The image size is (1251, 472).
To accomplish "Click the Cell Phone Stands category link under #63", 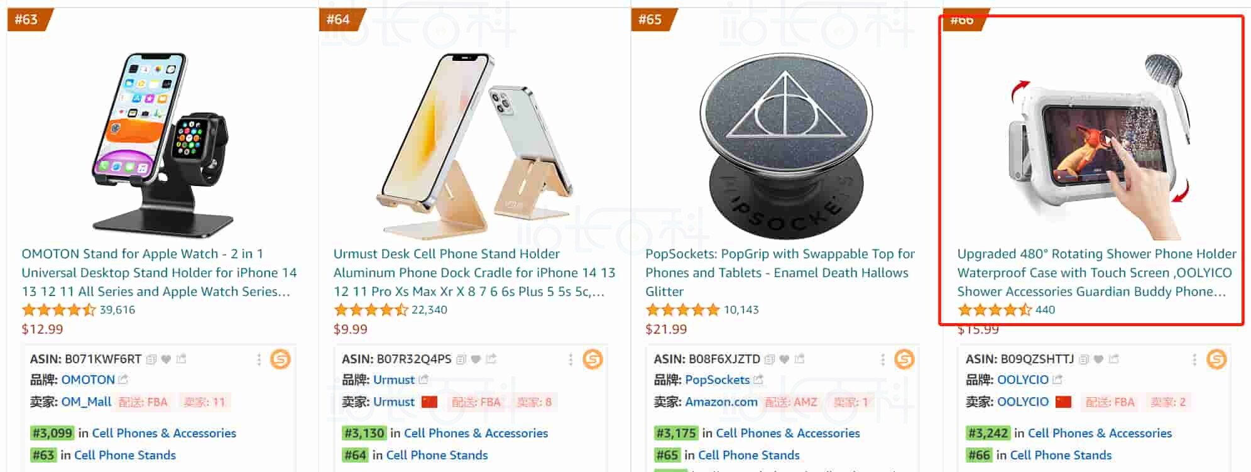I will tap(124, 454).
